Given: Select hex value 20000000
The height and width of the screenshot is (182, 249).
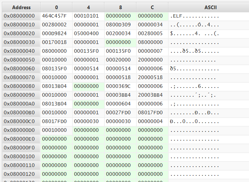Looking at the screenshot, I should pos(152,60).
